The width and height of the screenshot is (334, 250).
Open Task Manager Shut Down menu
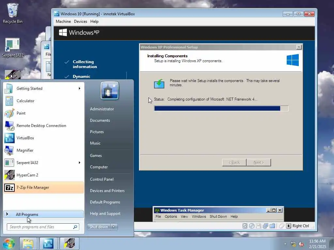(218, 216)
